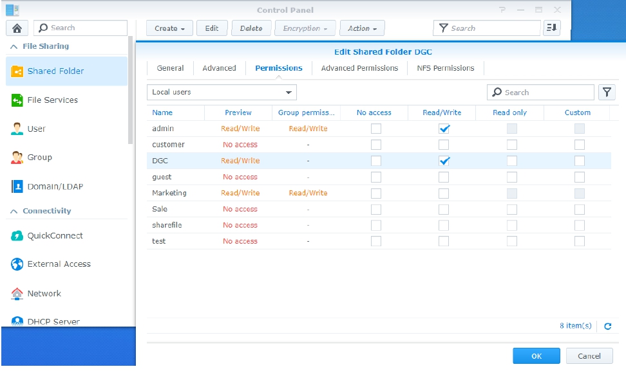Click the sort order icon in toolbar
Image resolution: width=626 pixels, height=378 pixels.
pos(552,28)
